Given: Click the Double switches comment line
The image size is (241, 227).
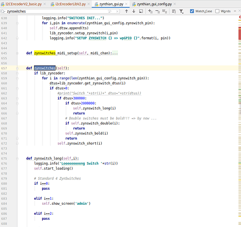Looking at the screenshot, I should pyautogui.click(x=111, y=118).
